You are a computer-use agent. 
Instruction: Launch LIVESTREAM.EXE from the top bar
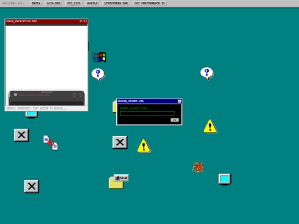click(x=116, y=3)
